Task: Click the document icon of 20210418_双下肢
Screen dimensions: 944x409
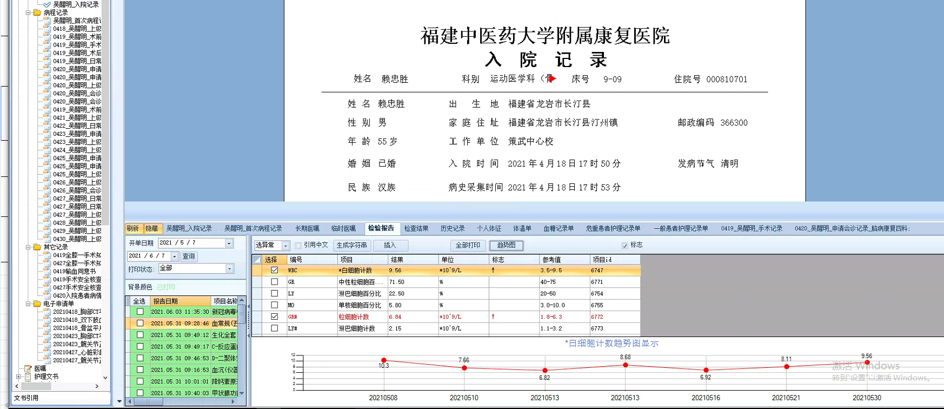Action: [x=47, y=320]
